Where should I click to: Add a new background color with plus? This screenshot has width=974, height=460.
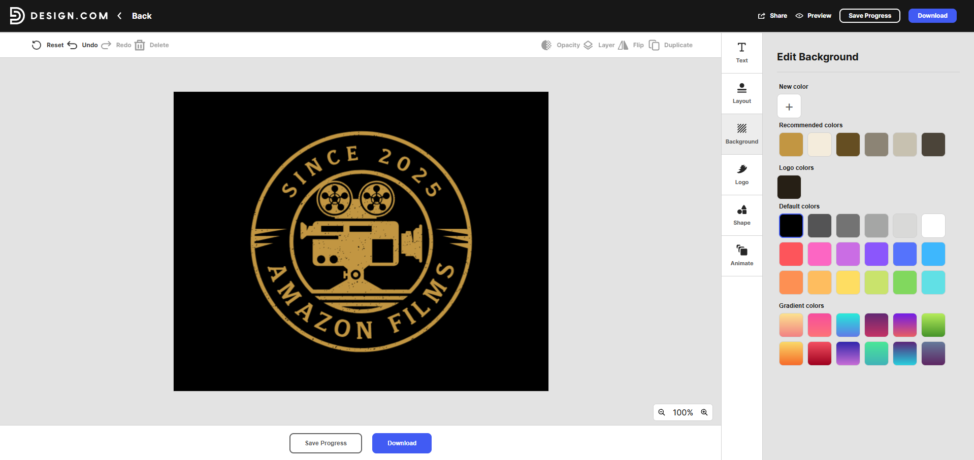[x=789, y=107]
